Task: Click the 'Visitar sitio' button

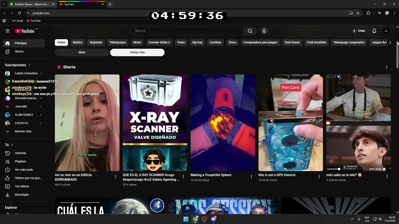Action: pyautogui.click(x=137, y=52)
